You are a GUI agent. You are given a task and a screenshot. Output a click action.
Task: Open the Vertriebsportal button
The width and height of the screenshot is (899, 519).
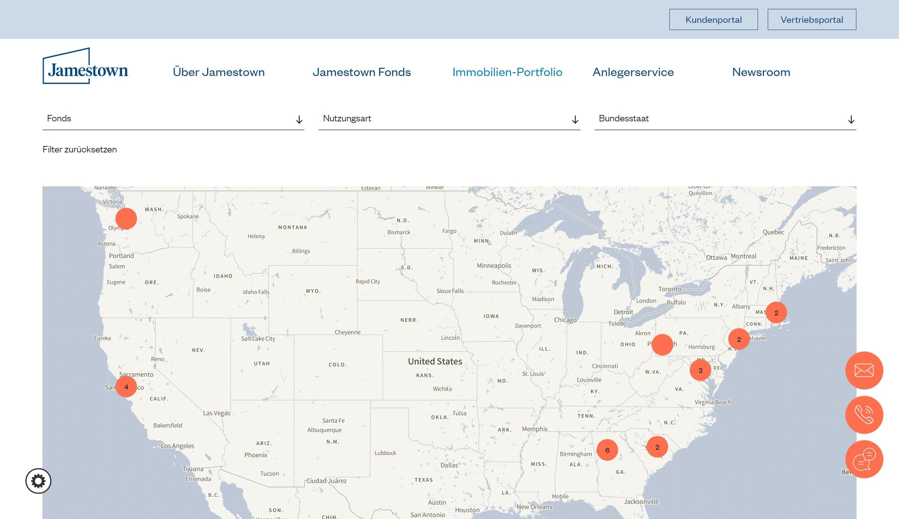click(x=811, y=20)
